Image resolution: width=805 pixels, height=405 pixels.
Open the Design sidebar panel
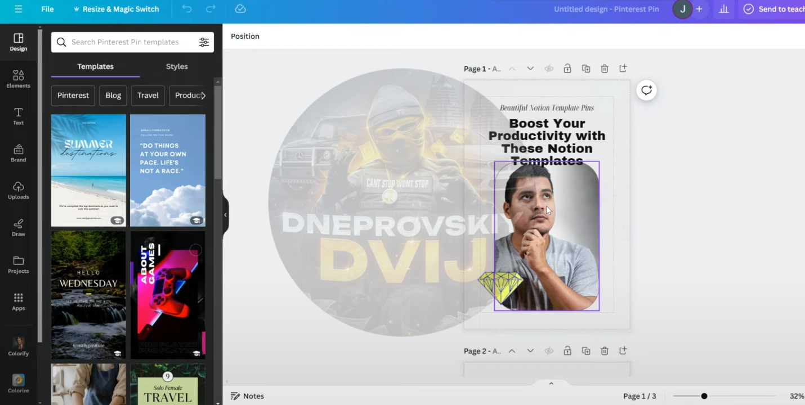[x=19, y=42]
